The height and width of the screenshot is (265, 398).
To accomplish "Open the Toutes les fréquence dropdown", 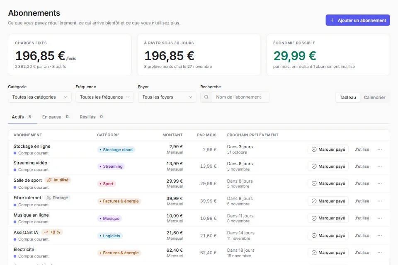I will (104, 97).
